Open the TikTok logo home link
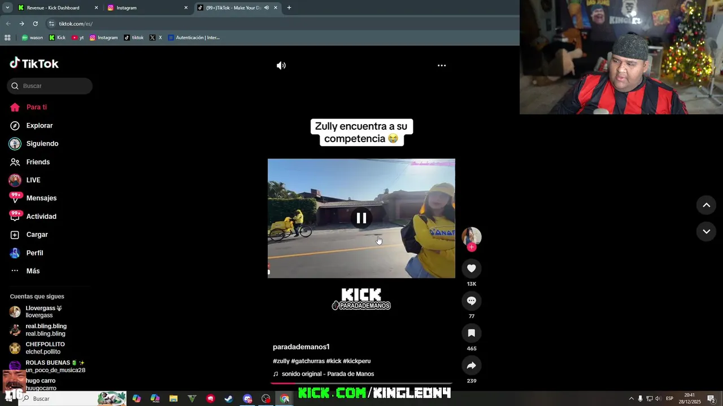723x406 pixels. pos(34,63)
